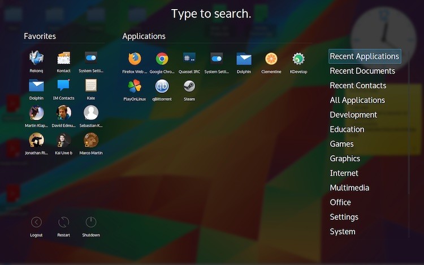
Task: Select contact Jonathan Ri...
Action: [x=36, y=144]
